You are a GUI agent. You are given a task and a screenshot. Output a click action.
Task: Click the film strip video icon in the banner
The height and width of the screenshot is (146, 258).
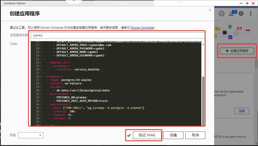pyautogui.click(x=225, y=32)
